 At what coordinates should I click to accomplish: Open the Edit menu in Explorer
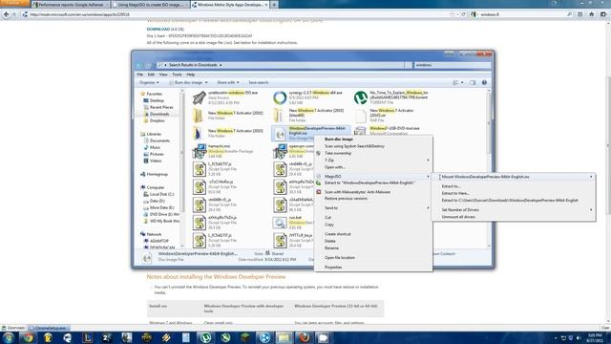(151, 75)
